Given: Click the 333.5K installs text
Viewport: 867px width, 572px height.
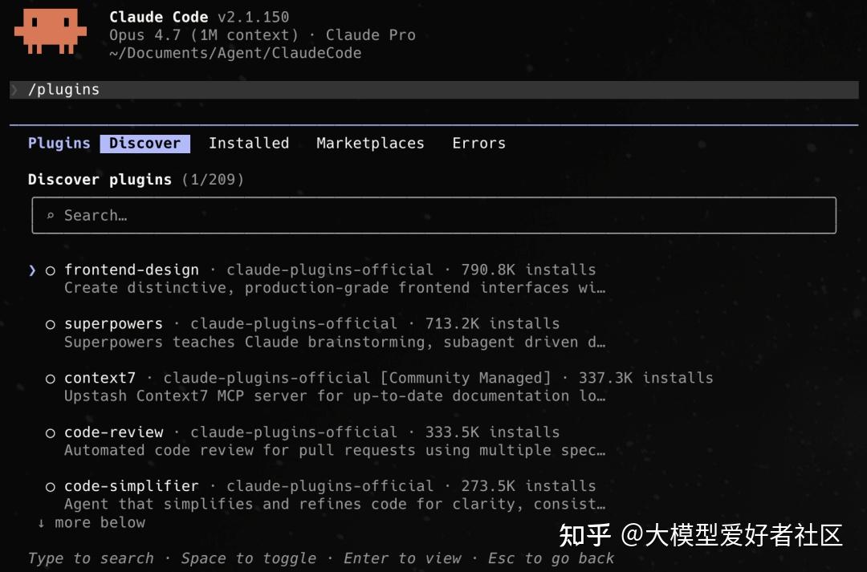Looking at the screenshot, I should click(x=492, y=432).
